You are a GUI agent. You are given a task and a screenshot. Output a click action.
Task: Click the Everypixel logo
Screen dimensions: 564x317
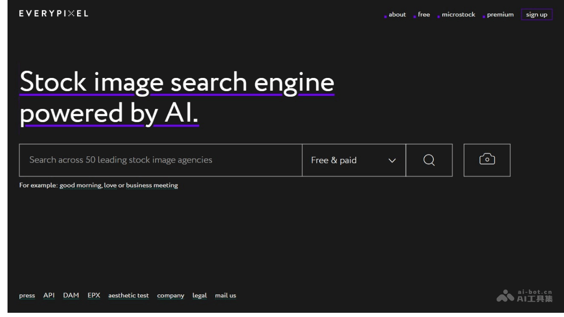54,14
